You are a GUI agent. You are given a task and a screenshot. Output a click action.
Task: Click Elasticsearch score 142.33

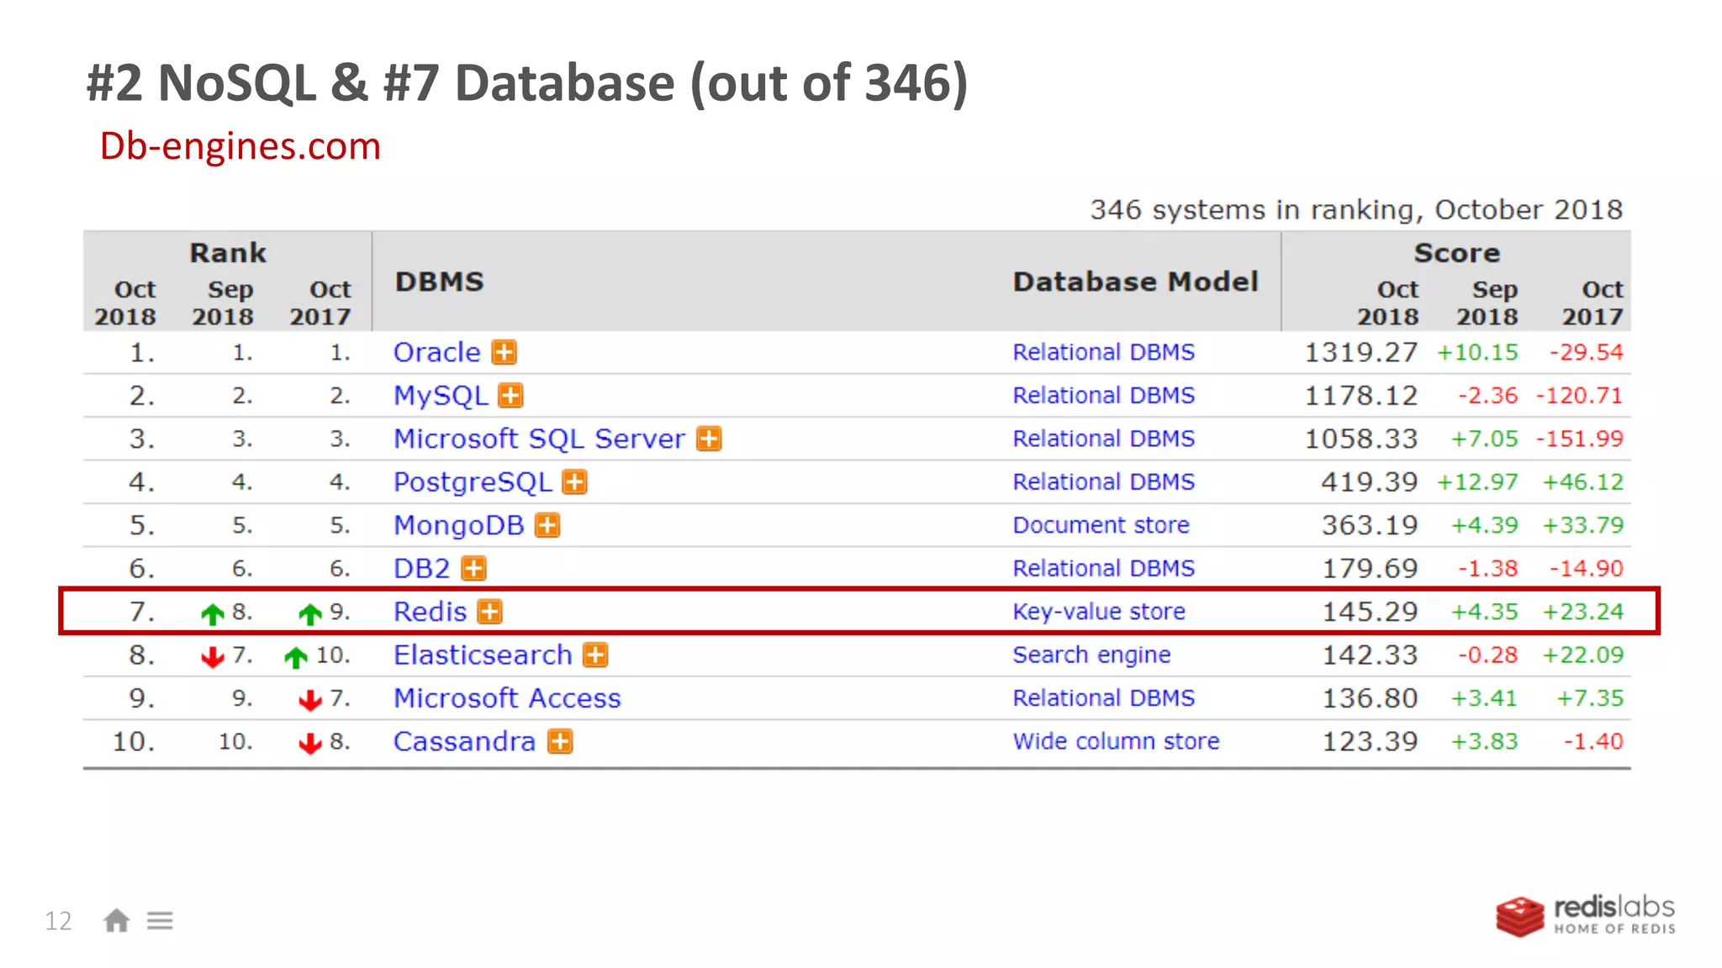coord(1370,655)
